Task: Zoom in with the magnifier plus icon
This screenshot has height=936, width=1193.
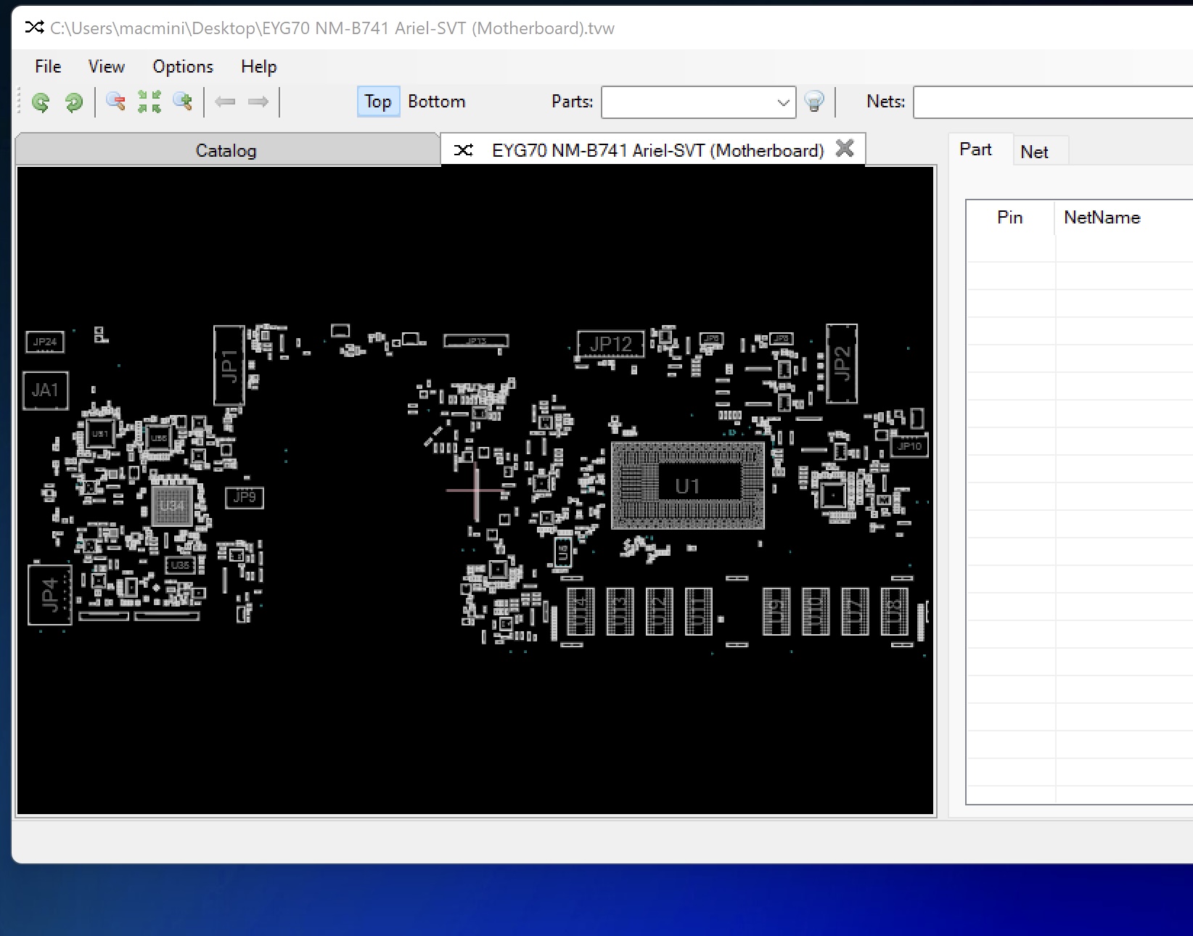Action: [x=183, y=102]
